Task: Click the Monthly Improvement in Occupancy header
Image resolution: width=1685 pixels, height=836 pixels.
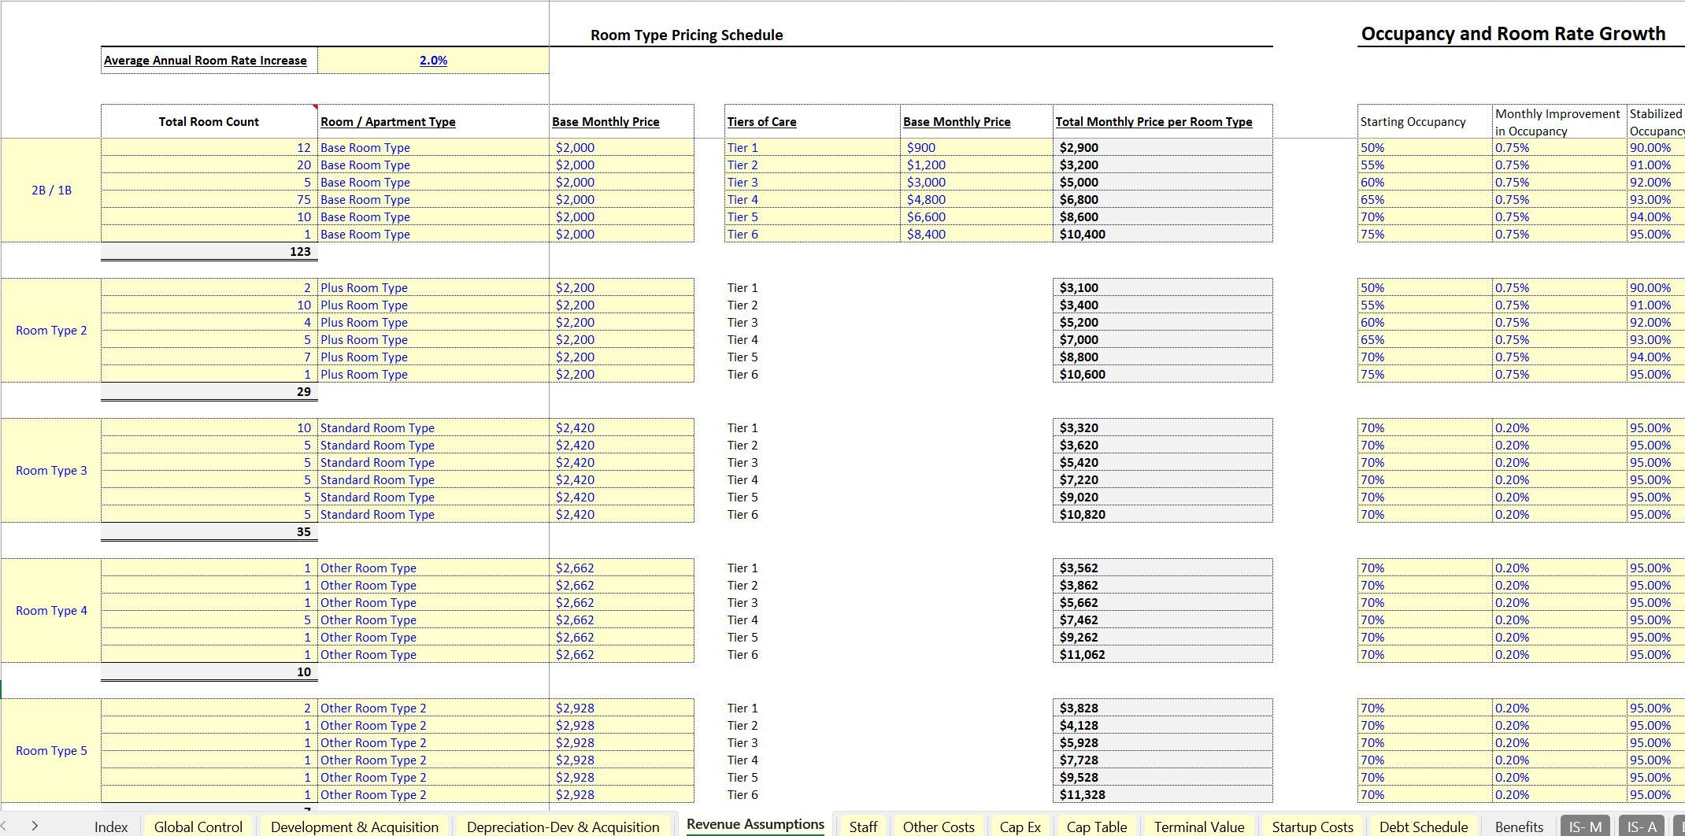Action: [x=1557, y=122]
